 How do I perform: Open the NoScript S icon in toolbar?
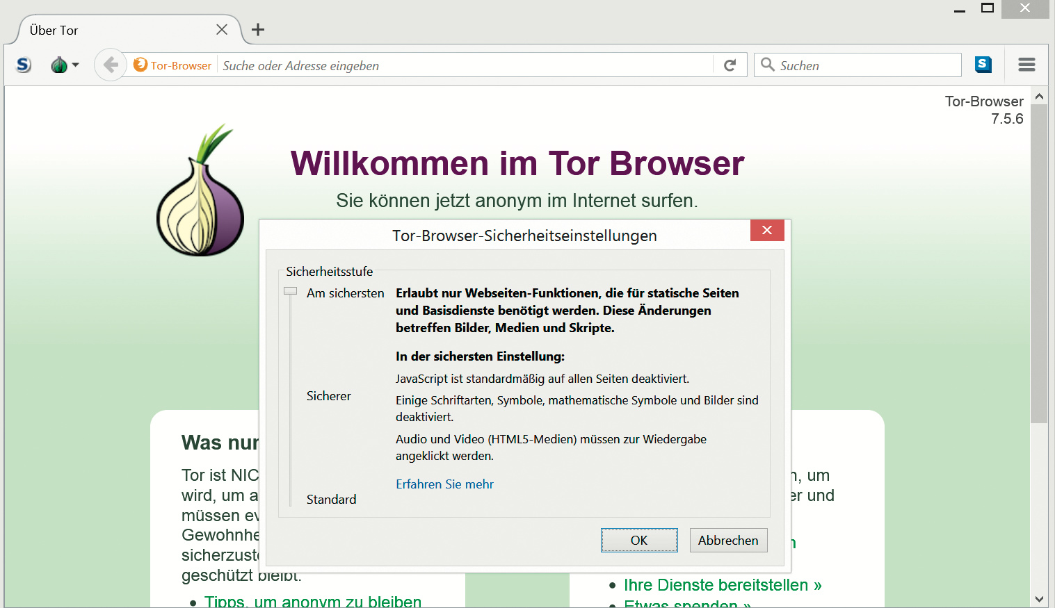24,65
